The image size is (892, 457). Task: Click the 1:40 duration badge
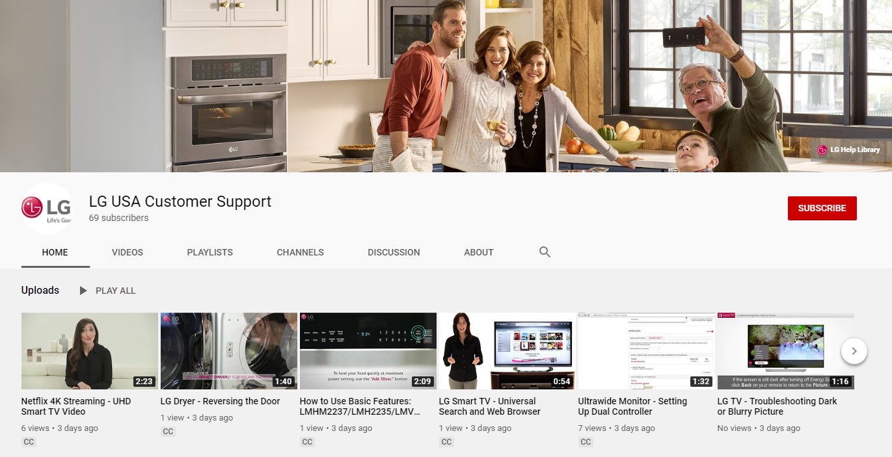pyautogui.click(x=283, y=382)
